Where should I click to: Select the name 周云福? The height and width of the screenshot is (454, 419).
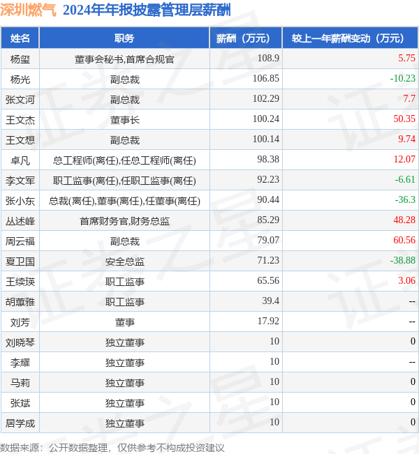click(20, 241)
